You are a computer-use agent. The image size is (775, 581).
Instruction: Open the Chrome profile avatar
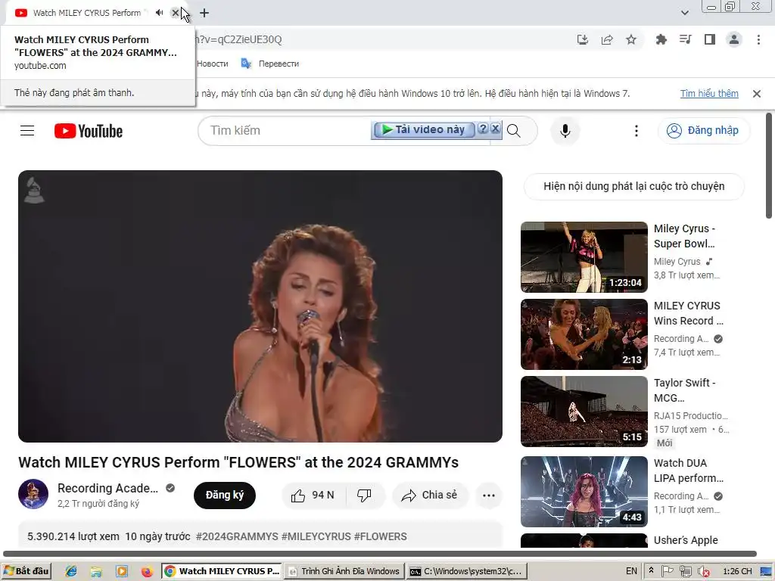734,39
